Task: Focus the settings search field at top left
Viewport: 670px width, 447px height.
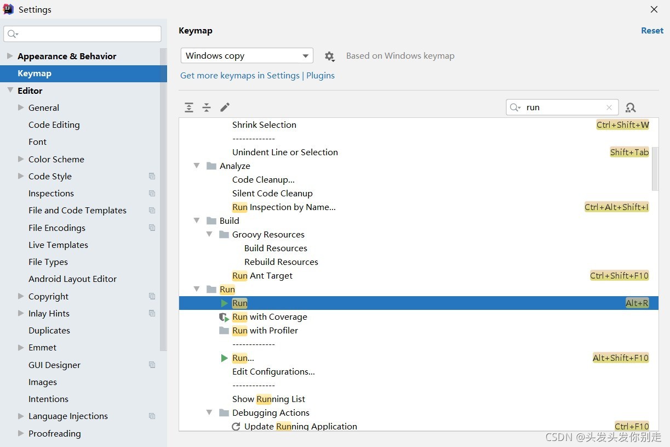Action: coord(83,34)
